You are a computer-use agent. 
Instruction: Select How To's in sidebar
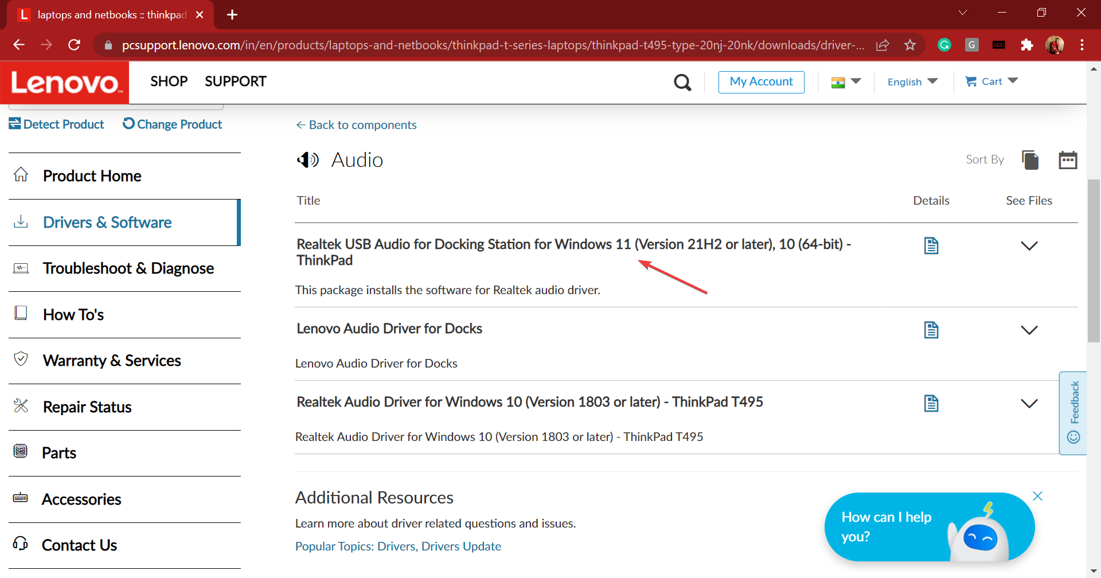(x=124, y=315)
